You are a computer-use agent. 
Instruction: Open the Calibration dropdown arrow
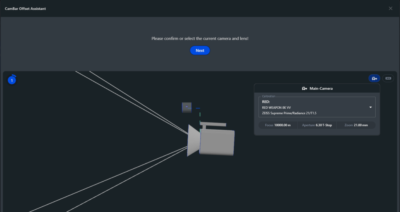click(371, 107)
